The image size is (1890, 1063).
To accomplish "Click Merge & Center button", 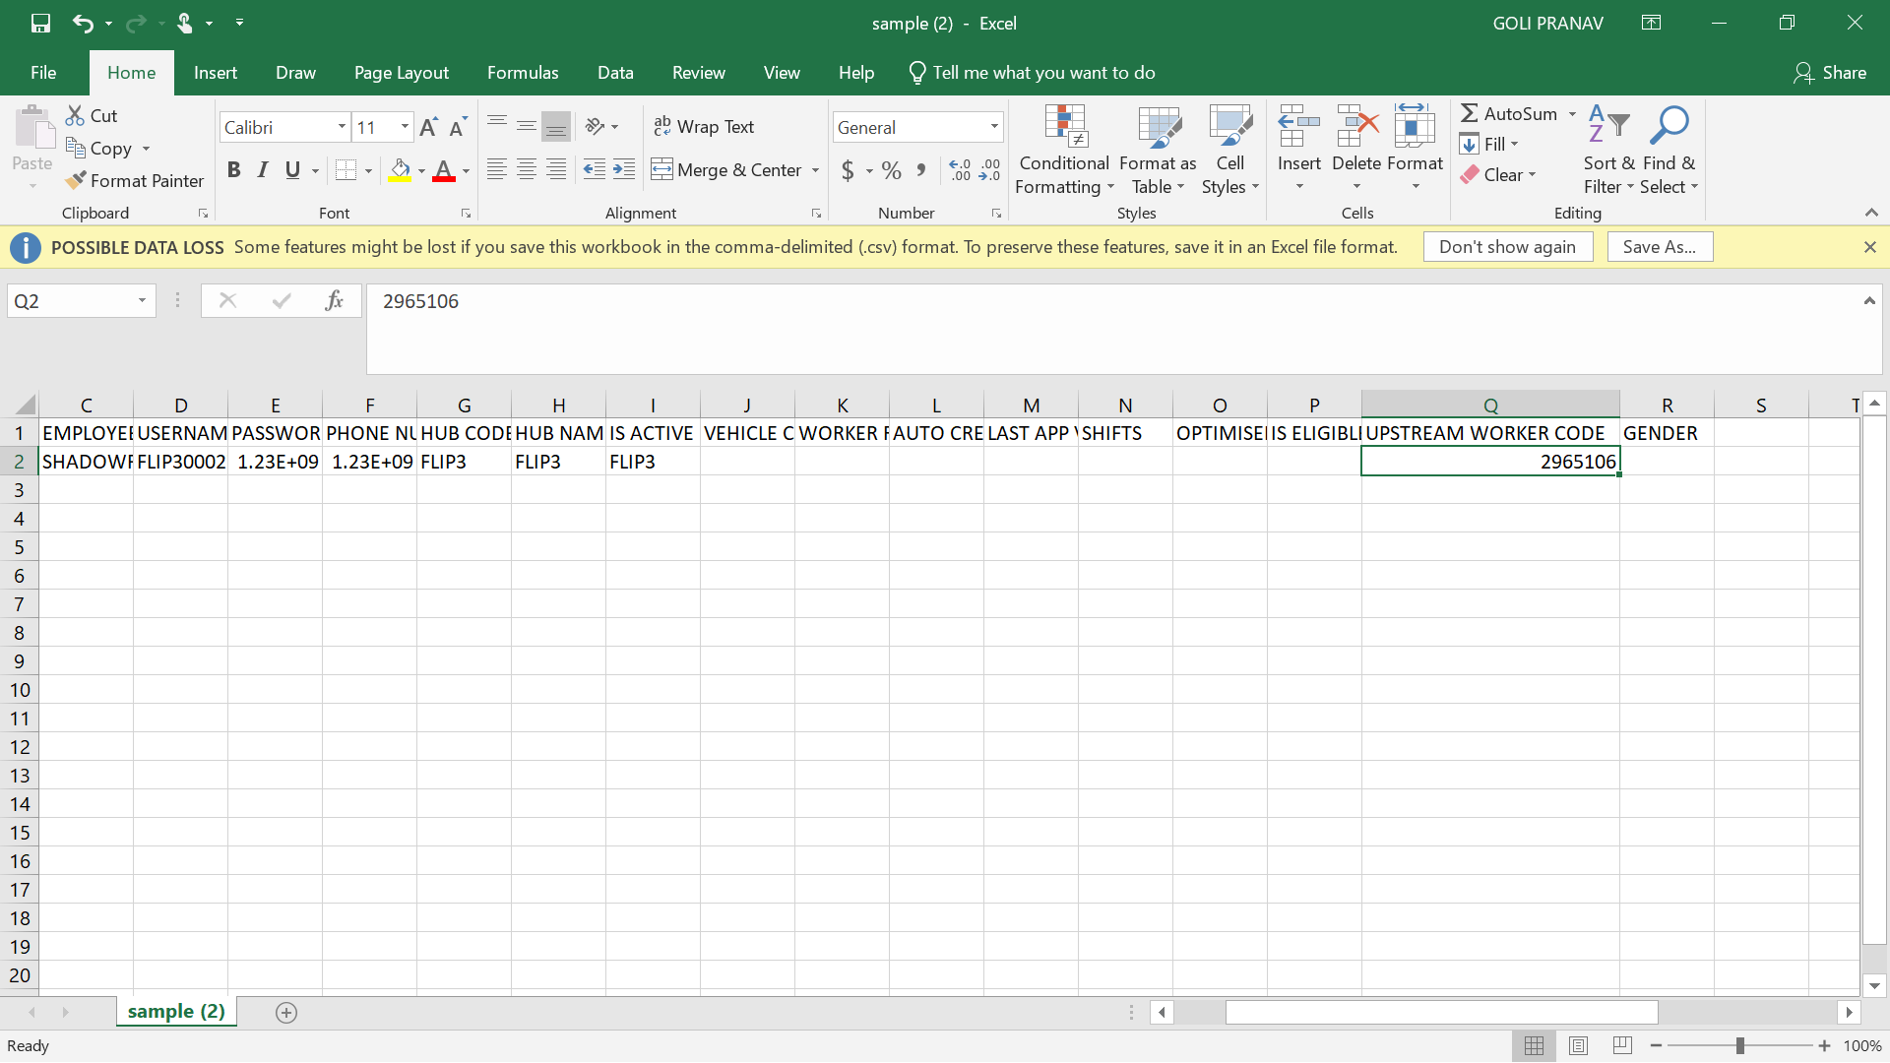I will pyautogui.click(x=726, y=169).
